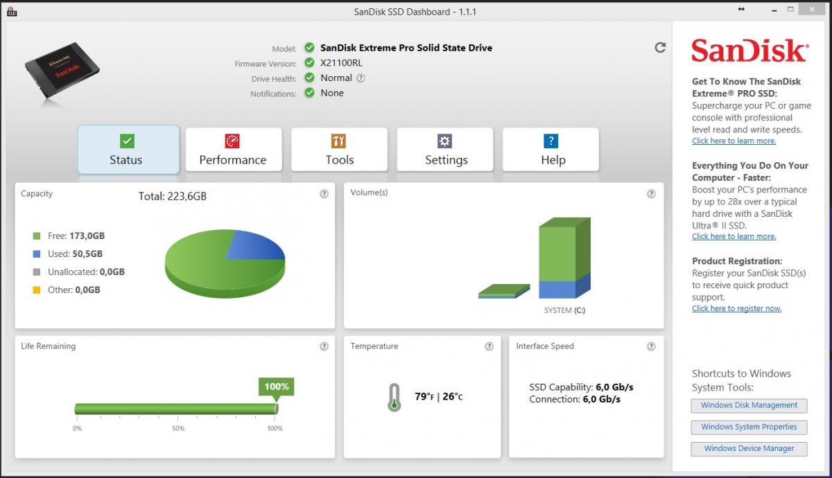Image resolution: width=832 pixels, height=478 pixels.
Task: Open the Capacity panel help question mark
Action: [324, 194]
